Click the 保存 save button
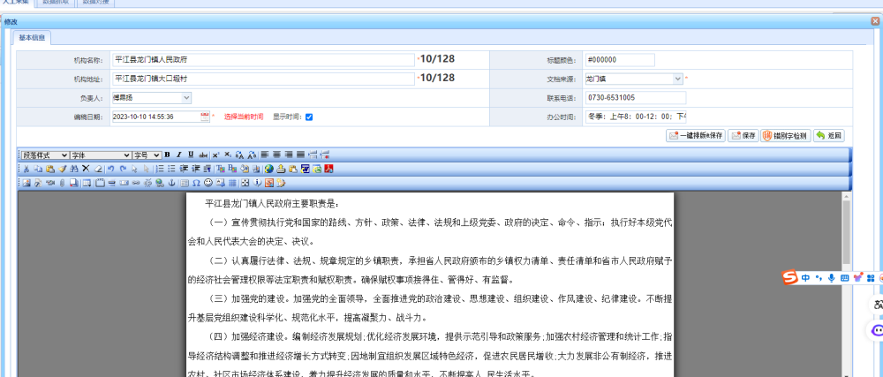 [743, 135]
